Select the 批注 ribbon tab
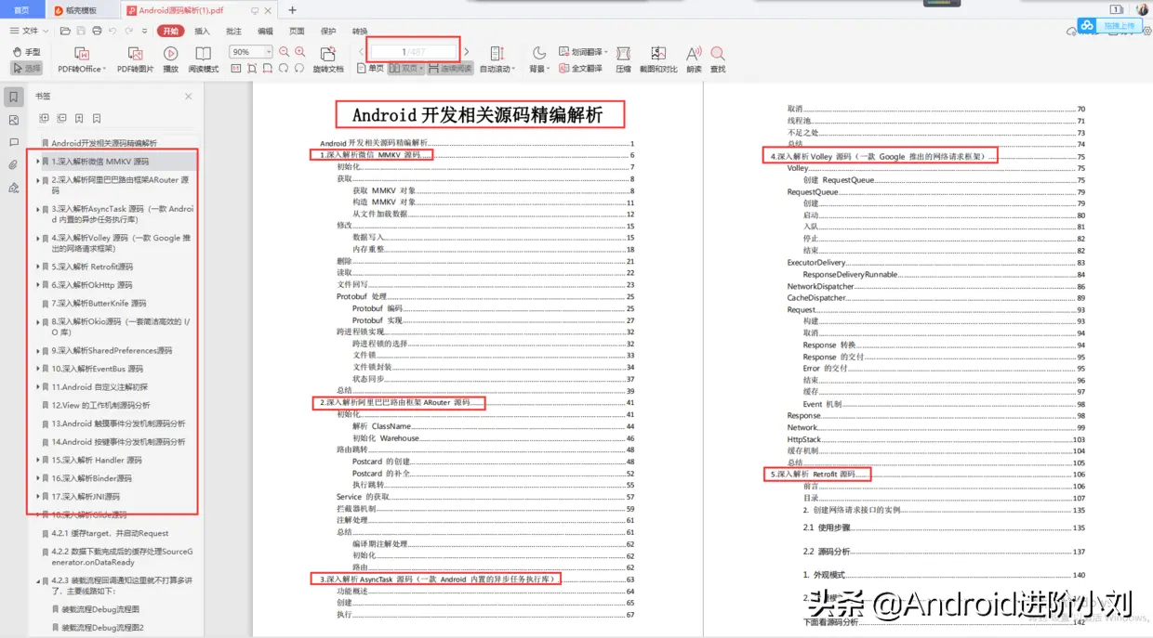Image resolution: width=1153 pixels, height=638 pixels. coord(233,31)
